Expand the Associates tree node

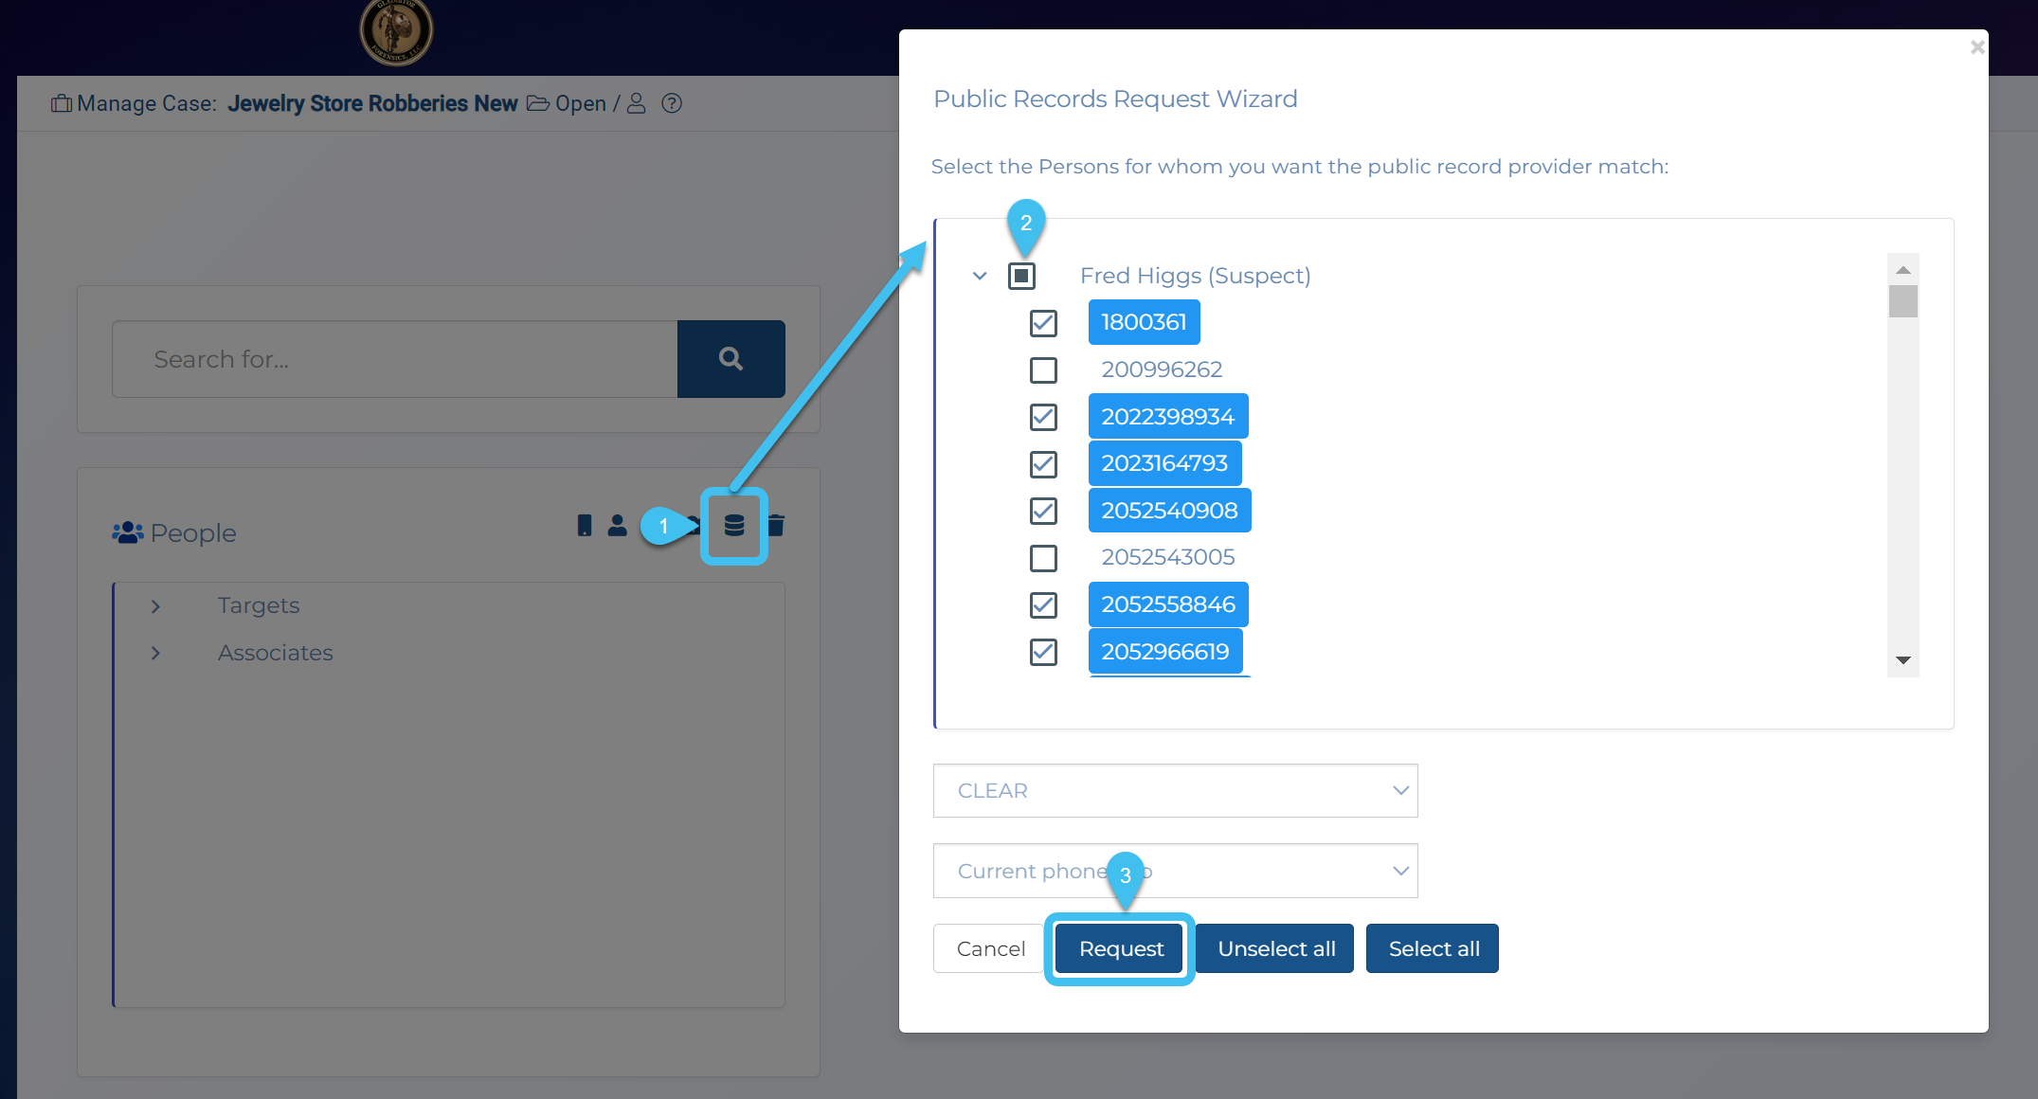click(155, 654)
